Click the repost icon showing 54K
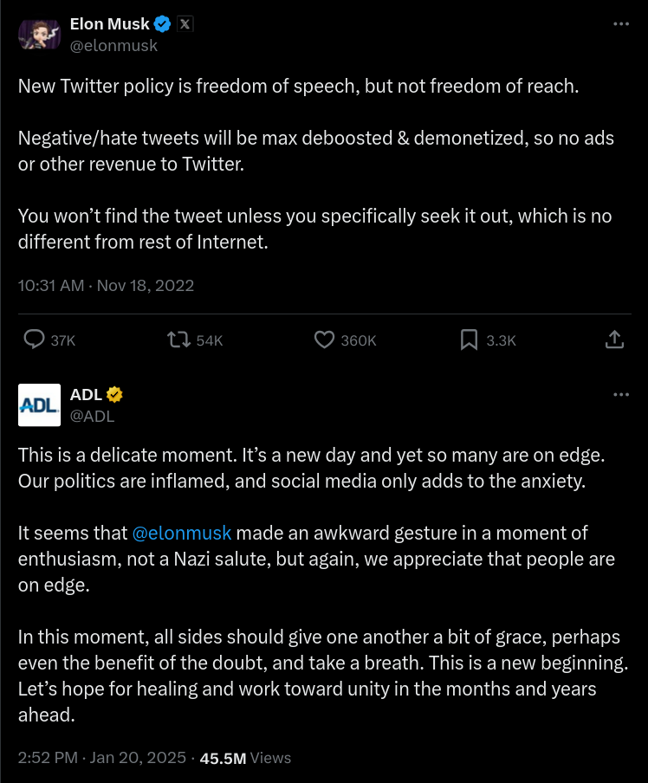Image resolution: width=648 pixels, height=783 pixels. pyautogui.click(x=179, y=340)
